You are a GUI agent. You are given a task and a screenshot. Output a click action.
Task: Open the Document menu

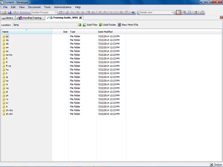pyautogui.click(x=34, y=7)
